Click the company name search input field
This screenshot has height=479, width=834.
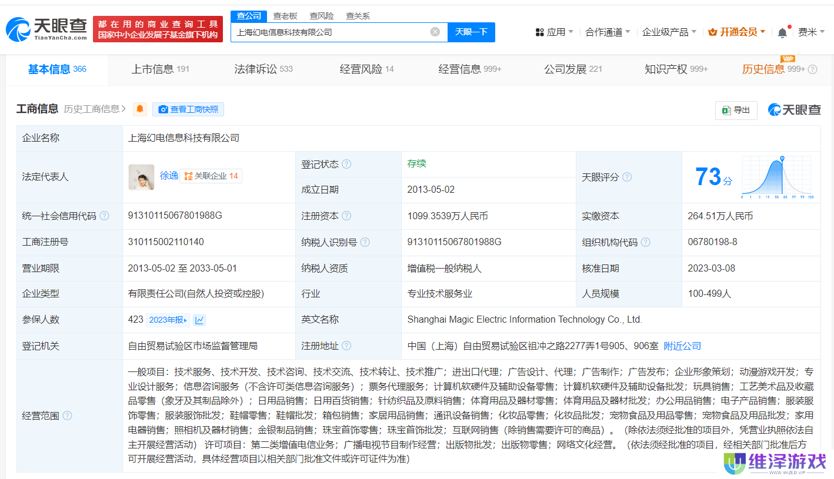329,32
